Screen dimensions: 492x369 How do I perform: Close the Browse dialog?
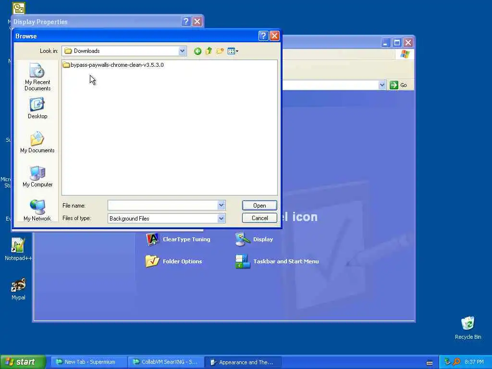274,36
